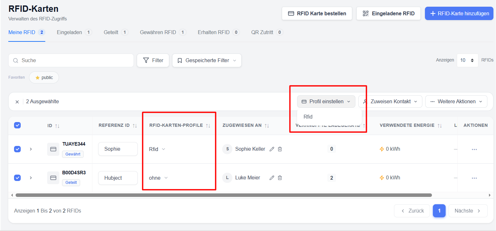
Task: Sort by Verwendete Energie column arrows
Action: pos(440,126)
